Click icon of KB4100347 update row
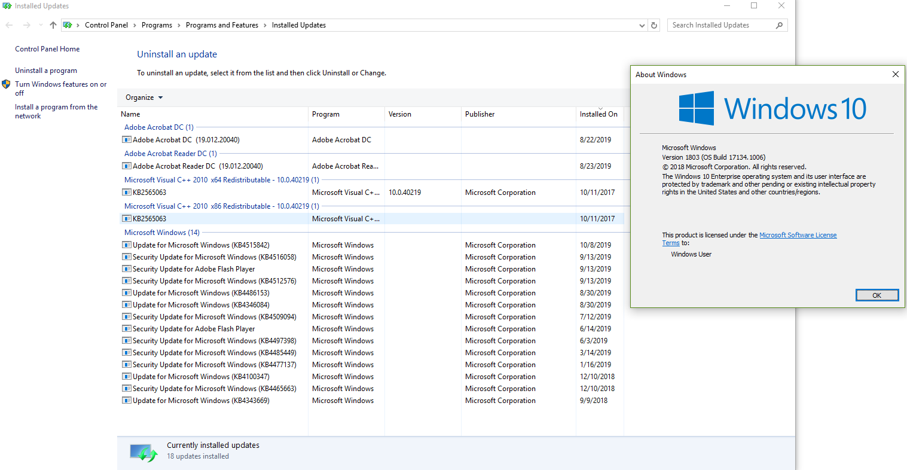 (x=127, y=377)
